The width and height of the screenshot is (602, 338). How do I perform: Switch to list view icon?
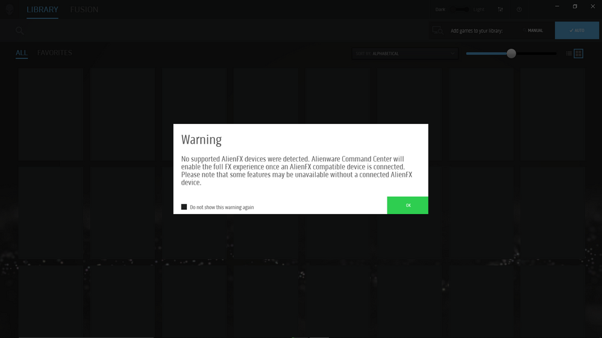[569, 54]
